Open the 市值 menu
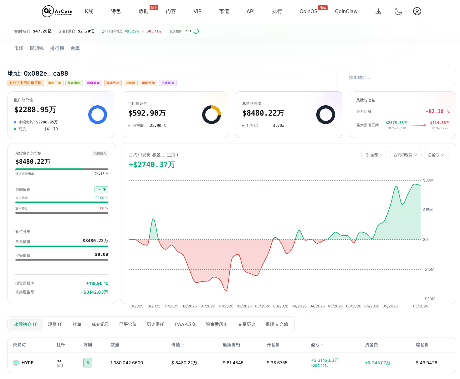The image size is (460, 379). (224, 11)
